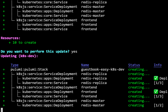This screenshot has width=168, height=112.
Task: Select the frontend ServiceDeployment row in preview list
Action: (x=50, y=20)
